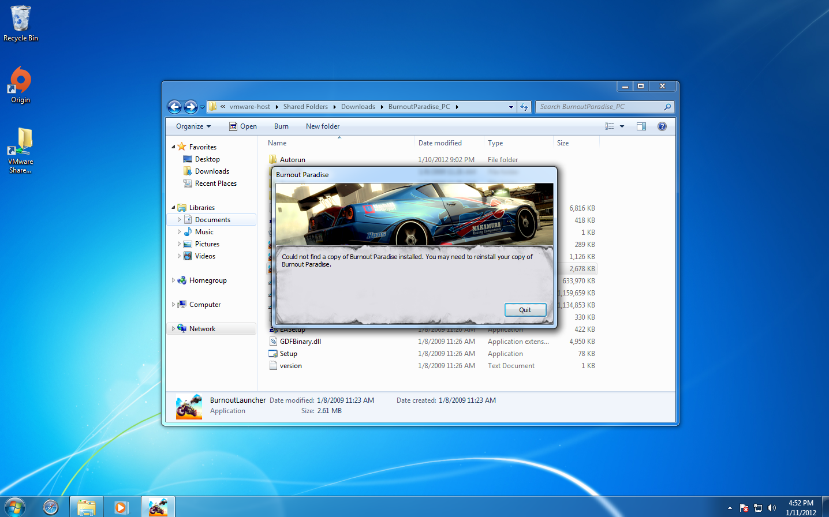Go forward in the Explorer window
Image resolution: width=829 pixels, height=517 pixels.
191,107
